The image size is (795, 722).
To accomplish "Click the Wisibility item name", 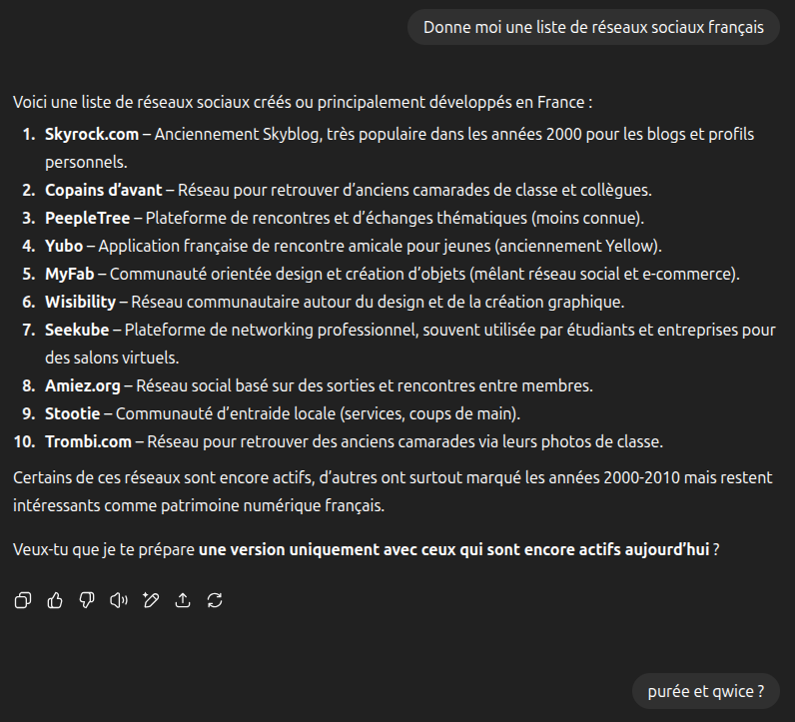I will click(81, 302).
